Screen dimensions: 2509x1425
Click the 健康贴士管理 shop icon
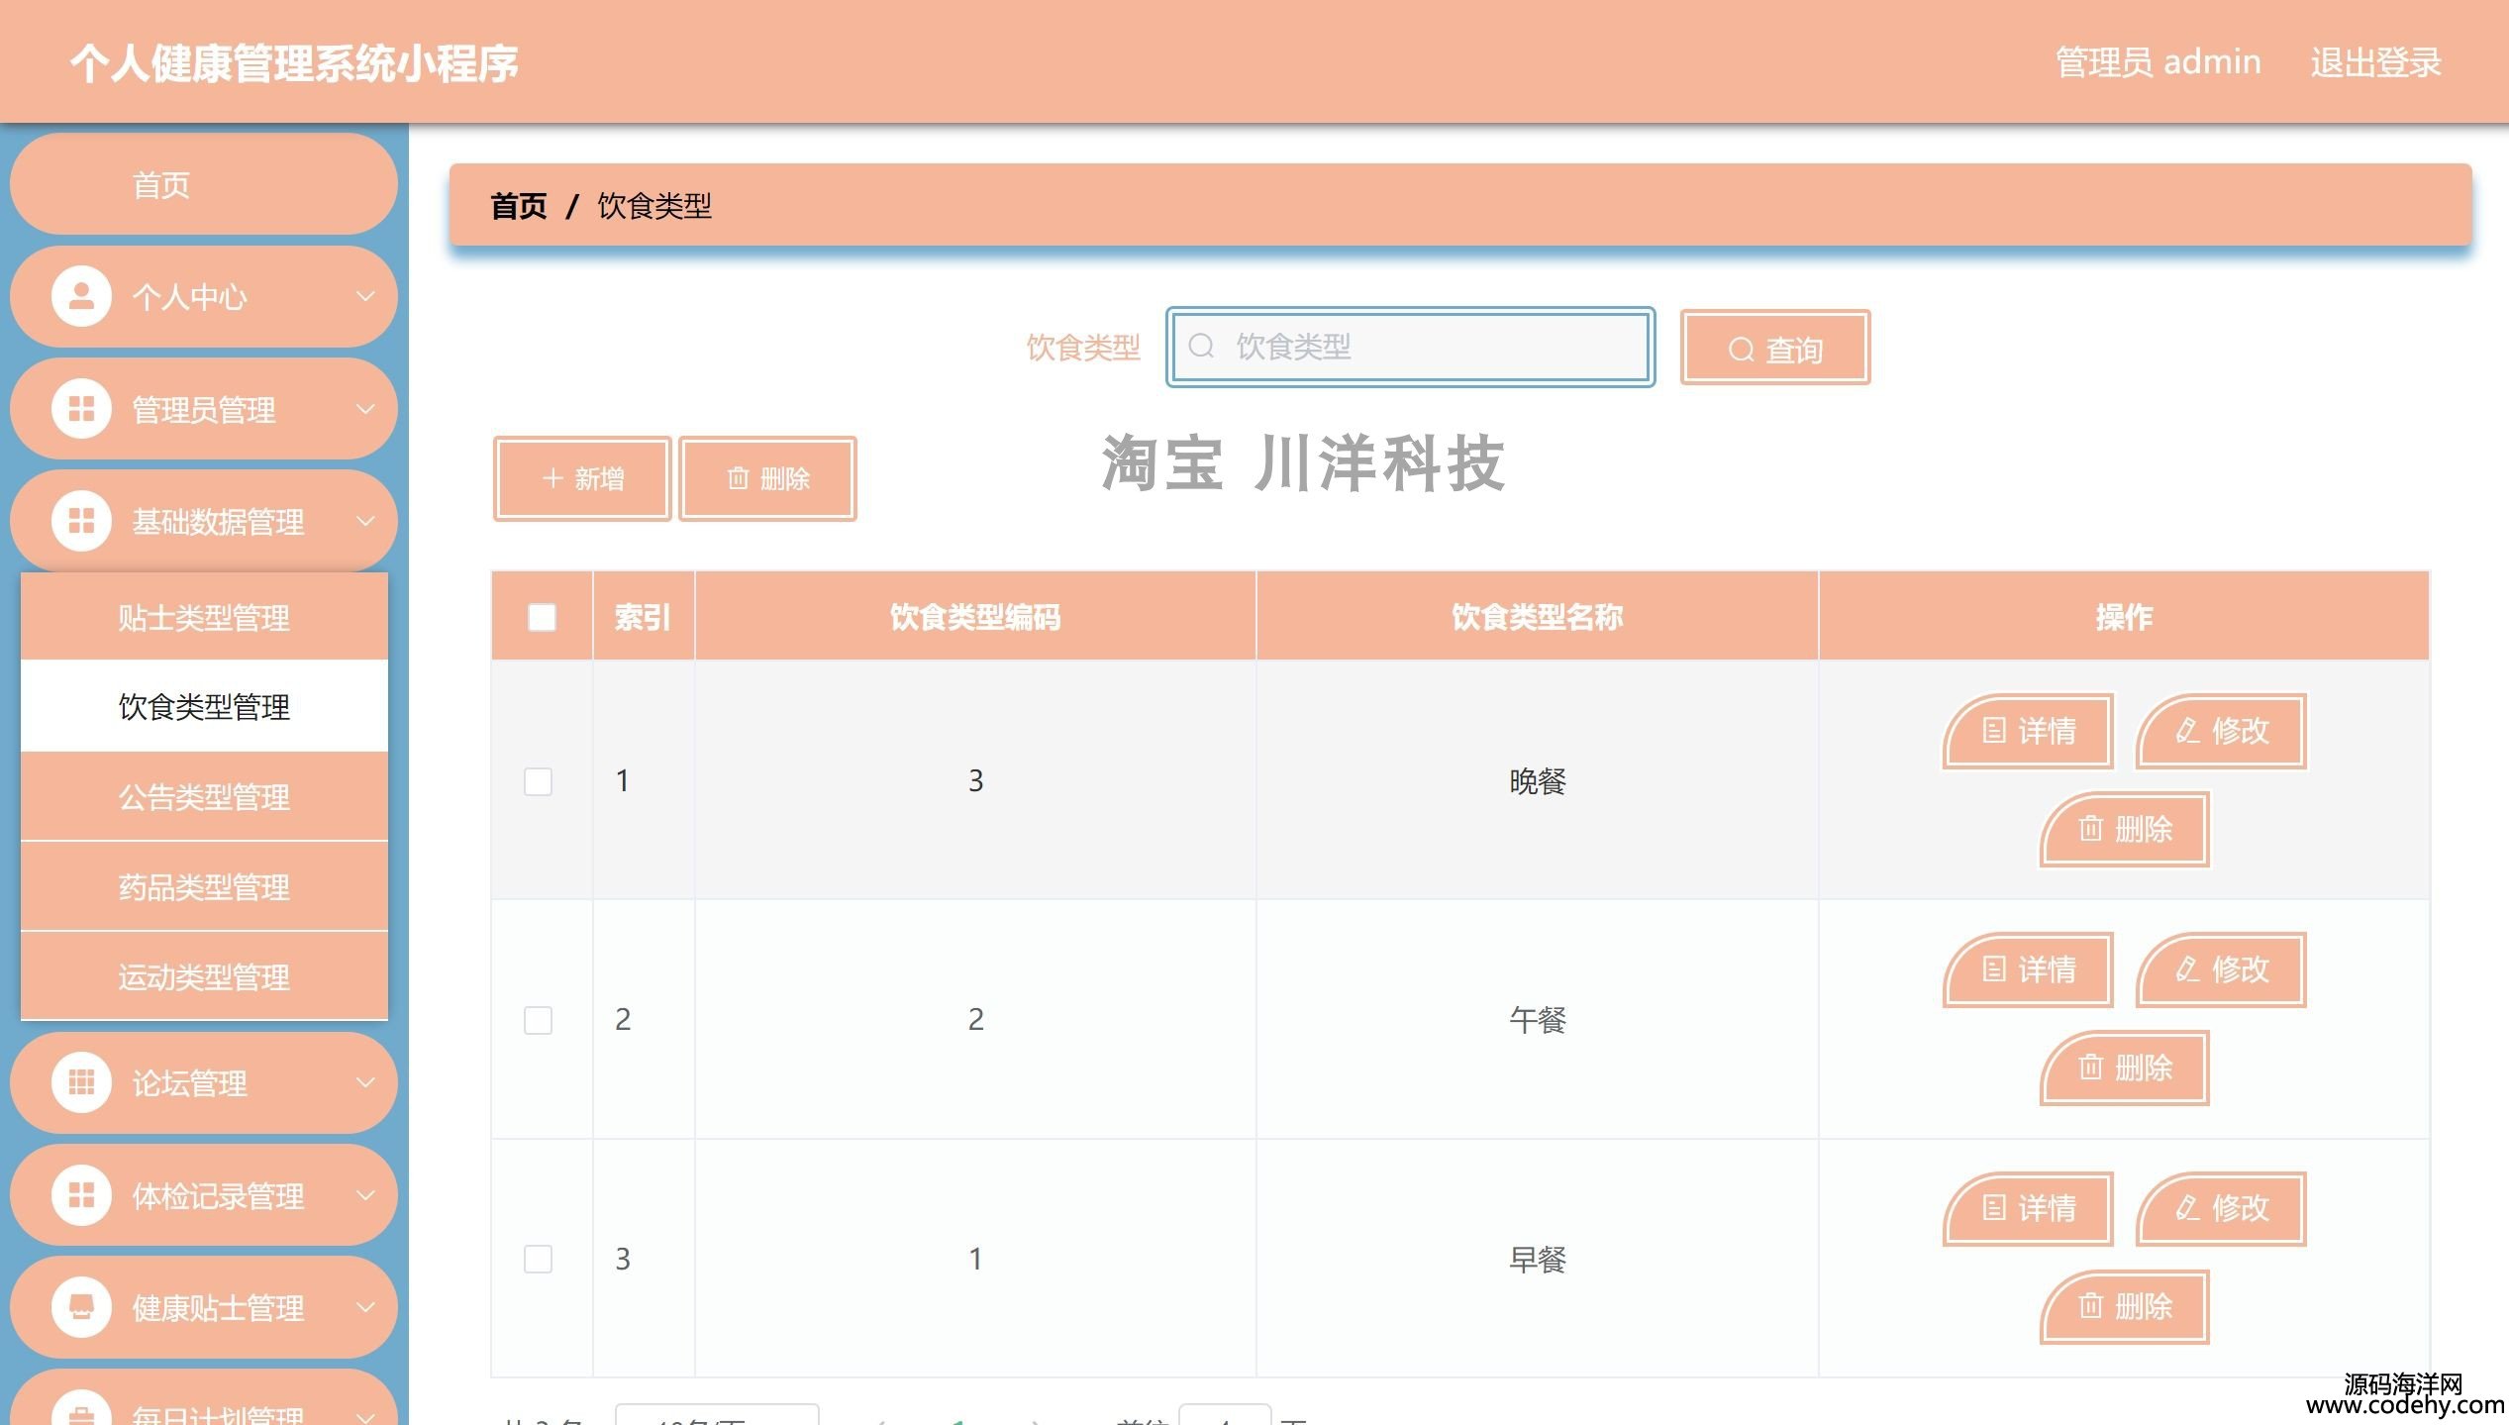81,1307
